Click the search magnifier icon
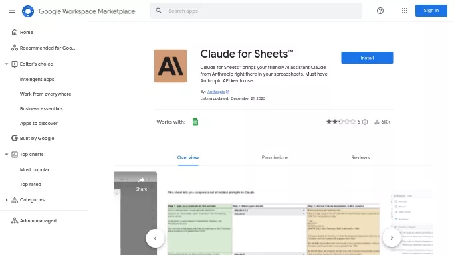 158,11
